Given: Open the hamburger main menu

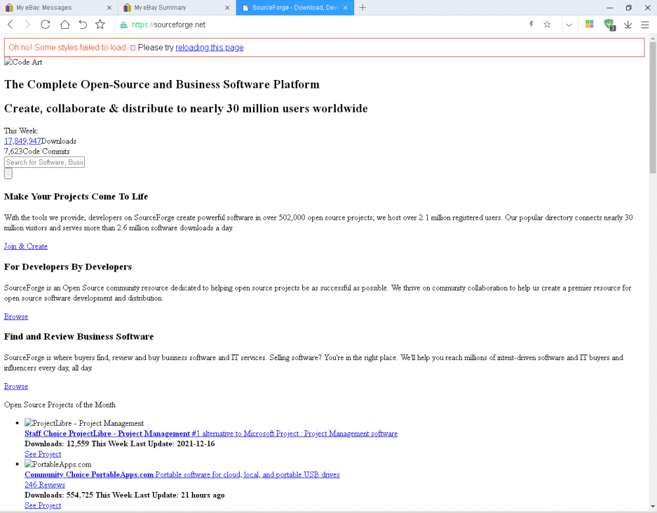Looking at the screenshot, I should (645, 24).
